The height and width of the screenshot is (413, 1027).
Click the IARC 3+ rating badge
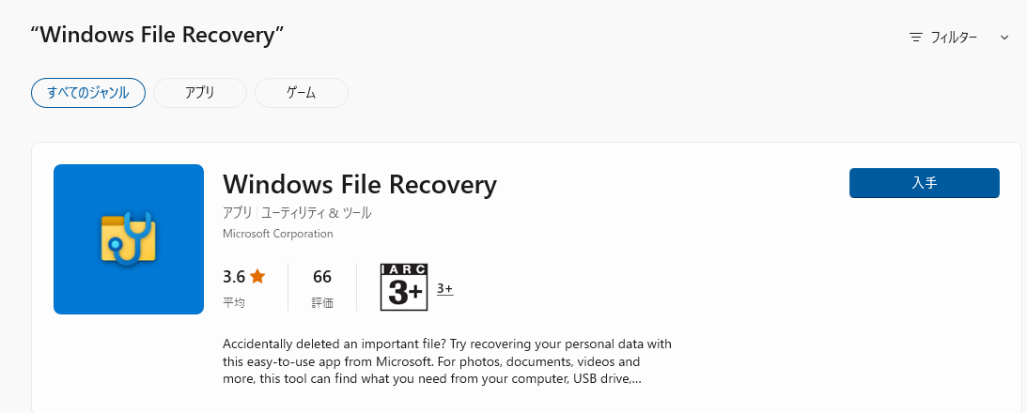(403, 287)
